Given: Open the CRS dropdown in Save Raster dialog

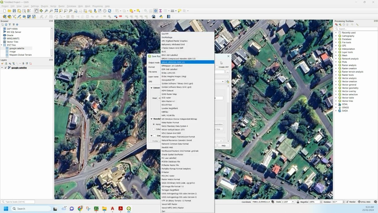Looking at the screenshot, I should pyautogui.click(x=223, y=82).
